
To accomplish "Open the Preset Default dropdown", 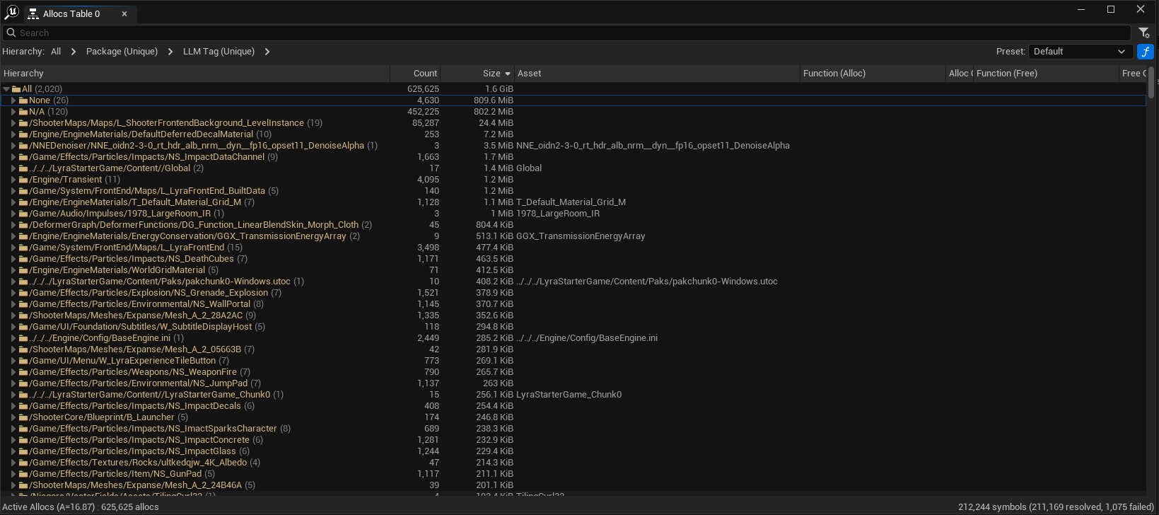I will click(x=1078, y=52).
